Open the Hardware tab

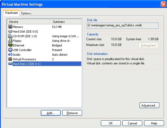click(x=11, y=13)
